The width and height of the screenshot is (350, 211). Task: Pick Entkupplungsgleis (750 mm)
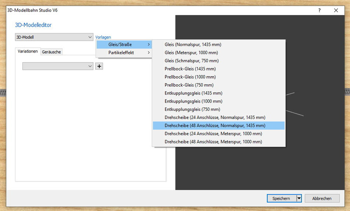[x=219, y=109]
